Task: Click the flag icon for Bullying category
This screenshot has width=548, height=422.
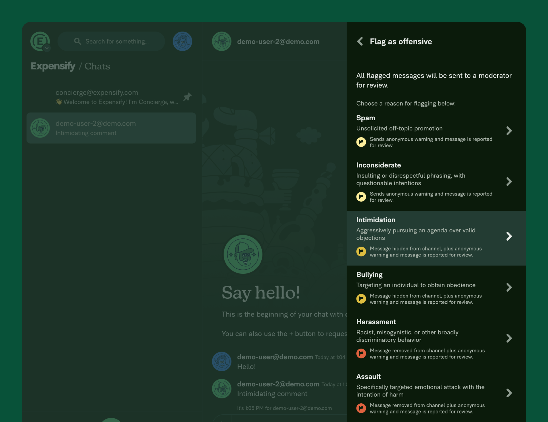Action: click(x=361, y=298)
